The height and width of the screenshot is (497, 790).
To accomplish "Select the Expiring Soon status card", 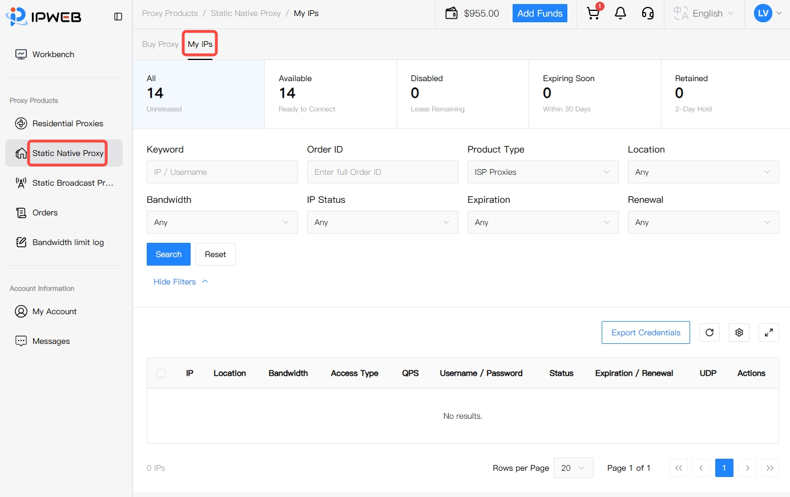I will click(595, 94).
